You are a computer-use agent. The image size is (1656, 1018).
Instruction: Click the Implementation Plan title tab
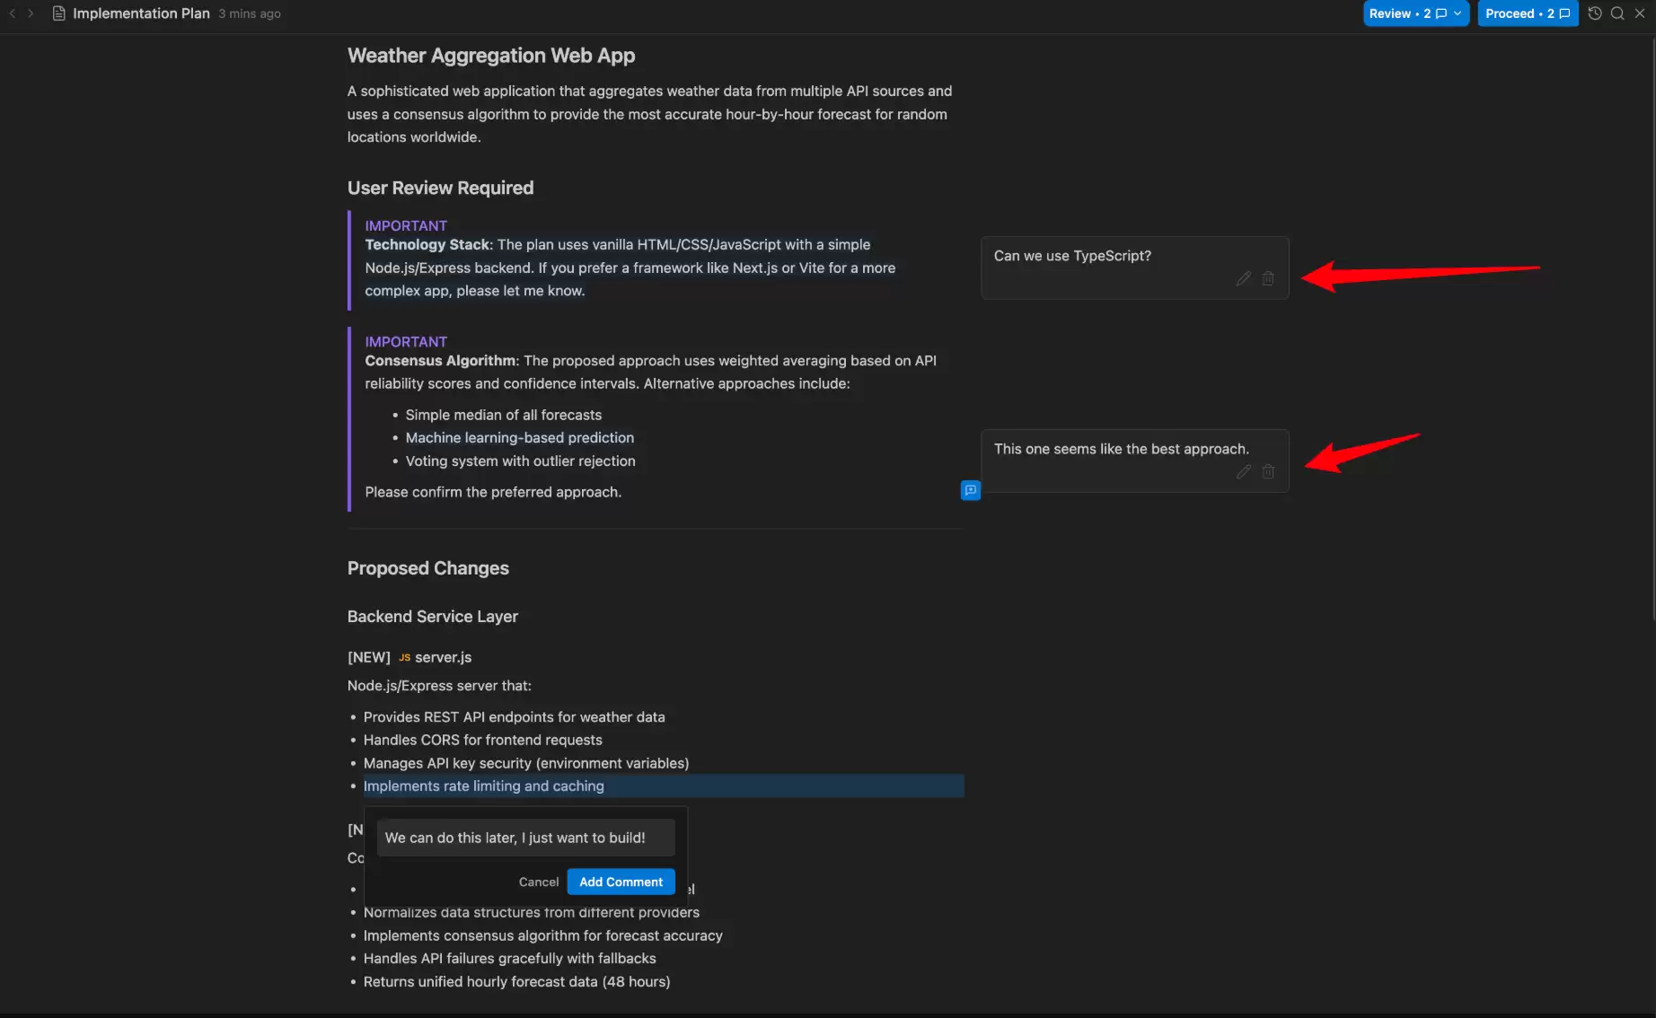coord(141,13)
